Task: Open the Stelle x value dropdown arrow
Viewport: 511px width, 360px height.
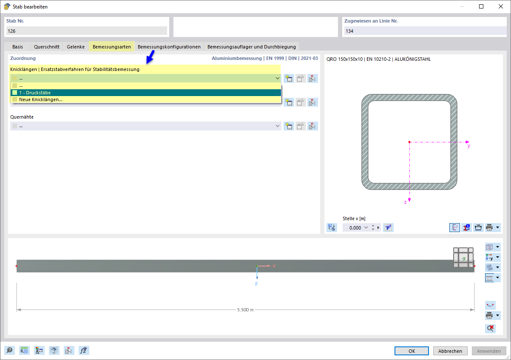Action: pyautogui.click(x=366, y=228)
